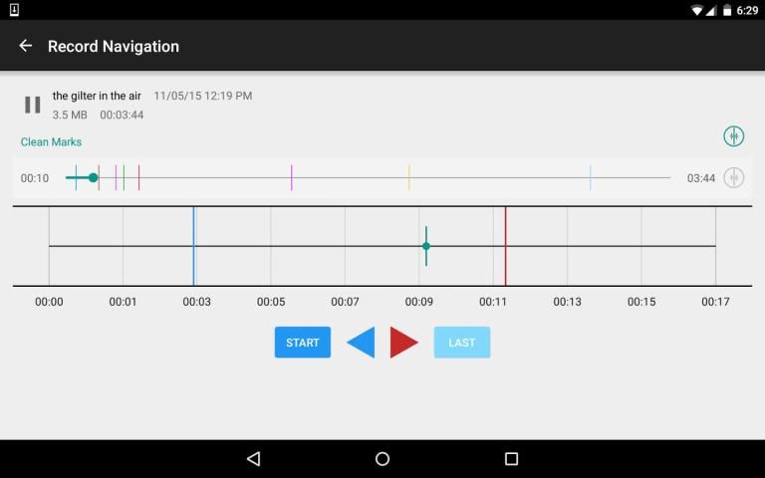The image size is (765, 478).
Task: Pause the recording playback
Action: click(x=33, y=105)
